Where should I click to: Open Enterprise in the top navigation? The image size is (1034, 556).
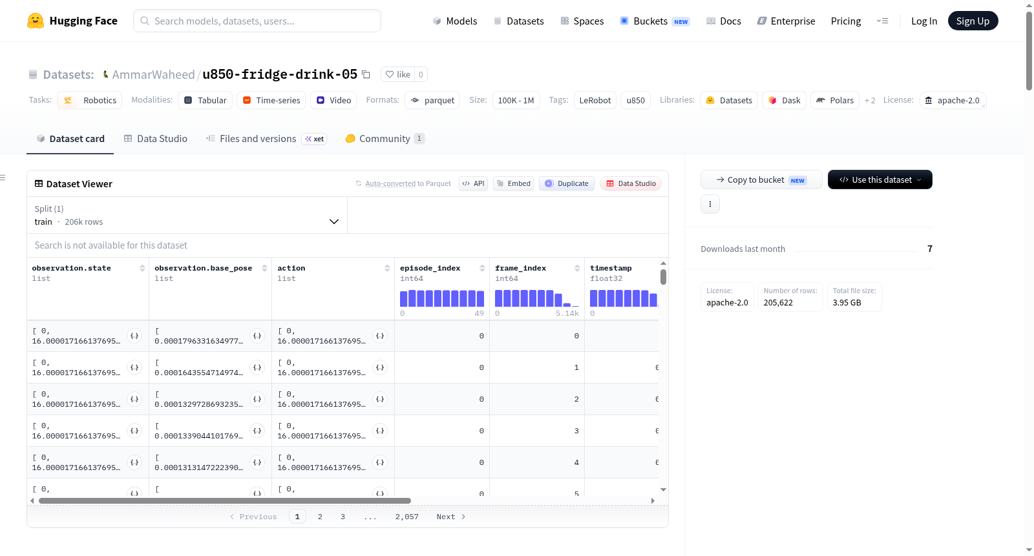pyautogui.click(x=786, y=21)
